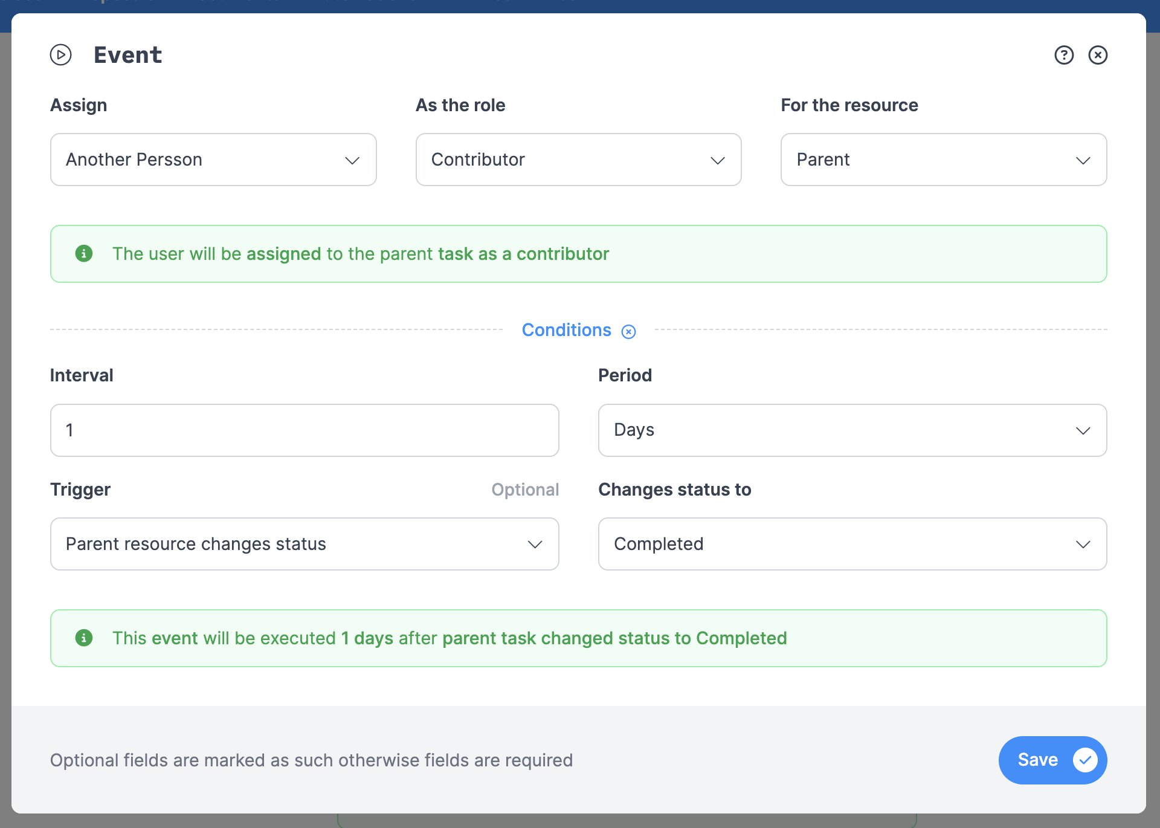Remove Conditions using the circled X icon
This screenshot has height=828, width=1160.
pos(630,331)
